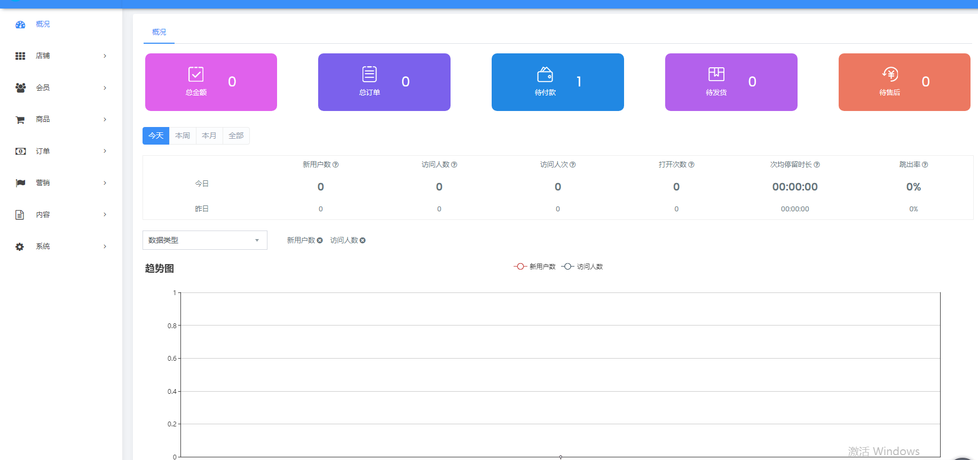Open the 商品 sidebar menu
The height and width of the screenshot is (460, 978).
click(61, 120)
